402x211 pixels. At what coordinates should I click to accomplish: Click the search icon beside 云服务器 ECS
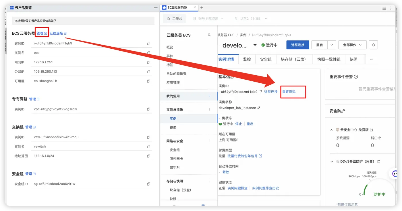click(209, 35)
